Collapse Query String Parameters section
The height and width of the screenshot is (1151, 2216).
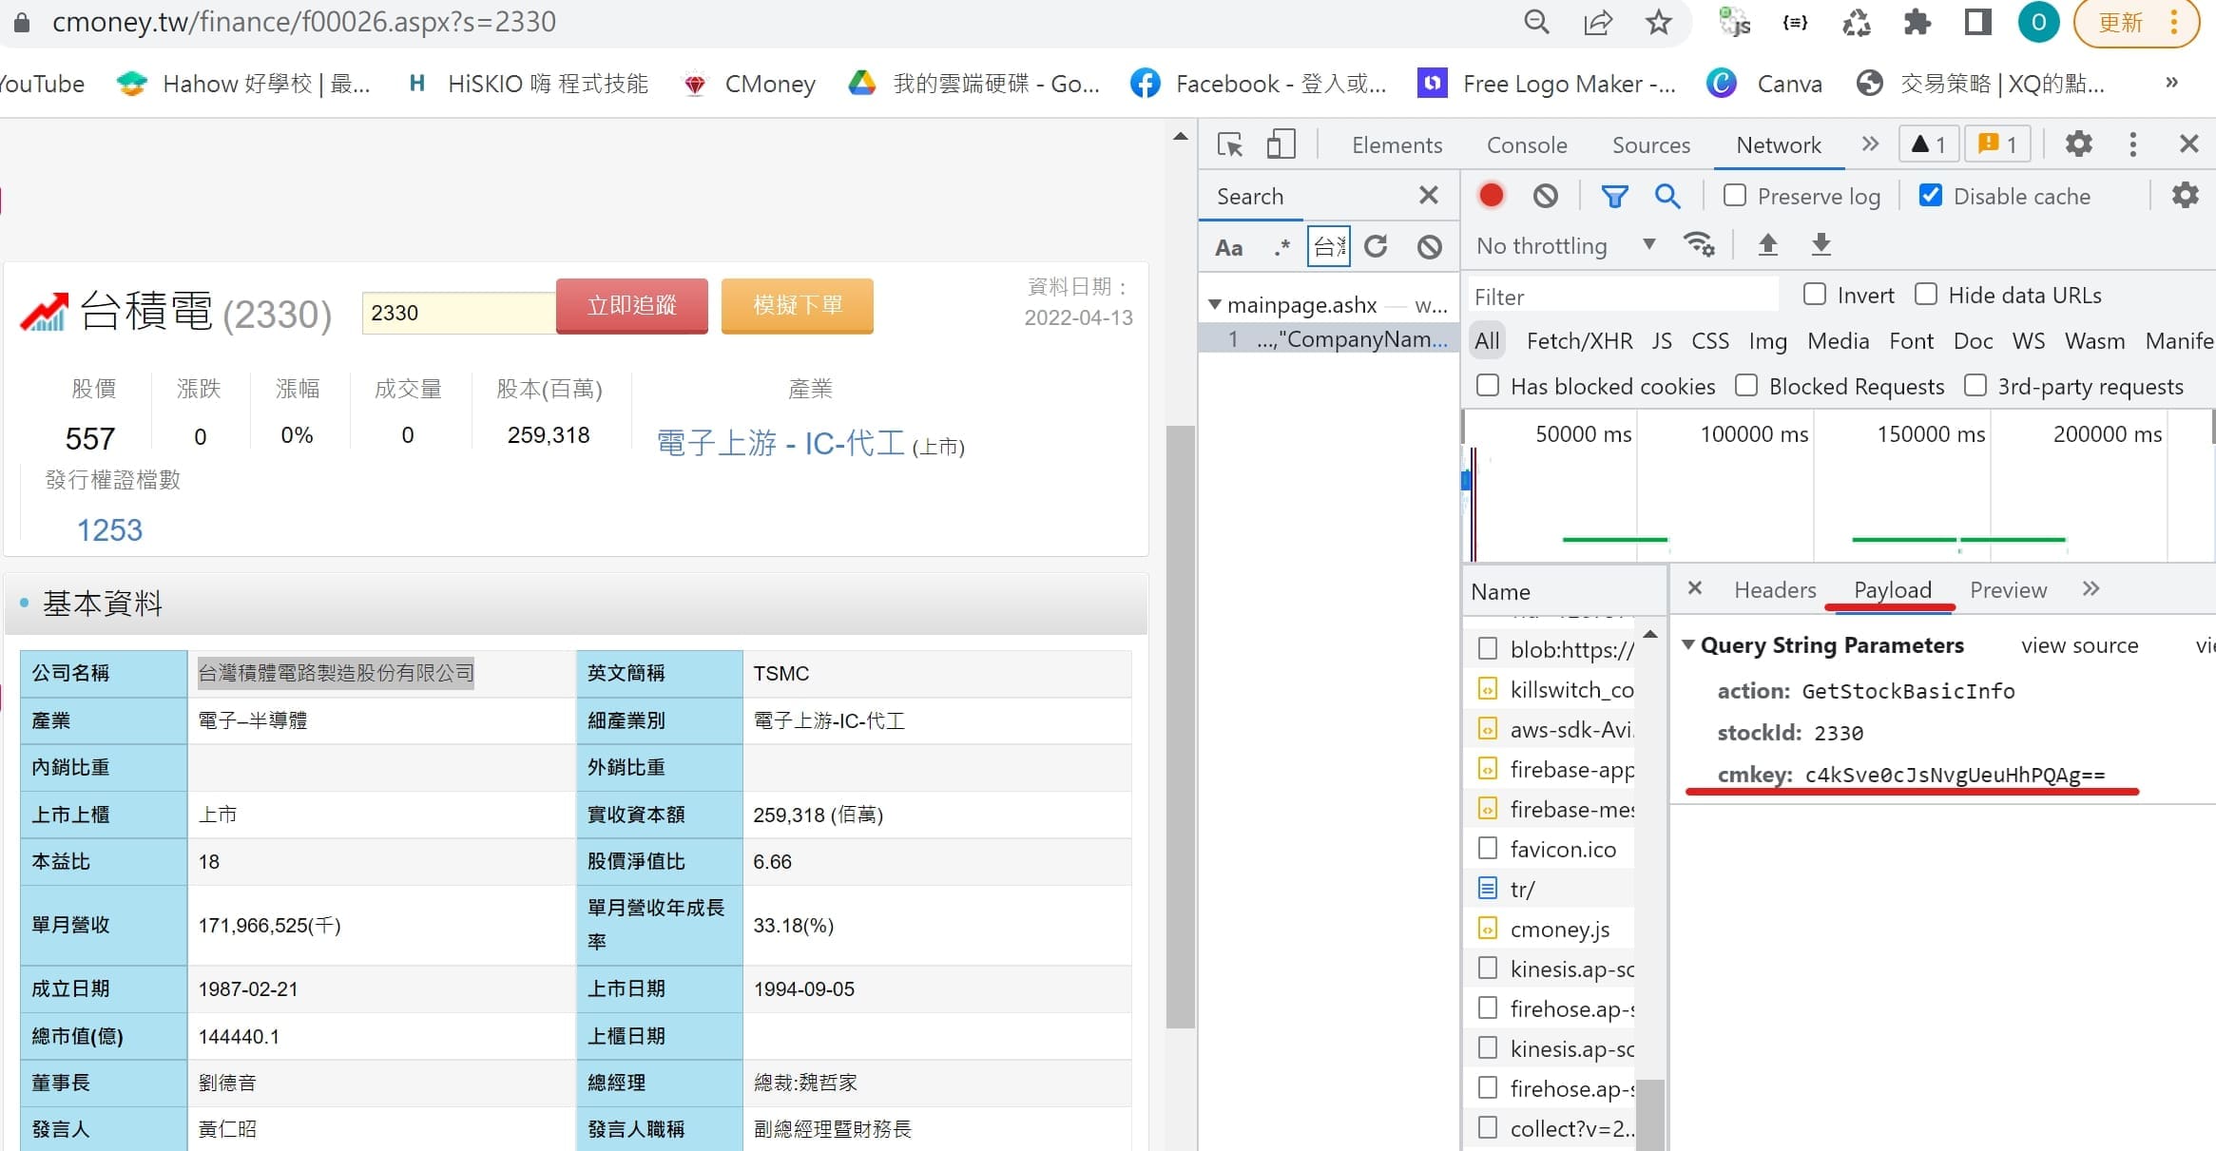pyautogui.click(x=1688, y=644)
